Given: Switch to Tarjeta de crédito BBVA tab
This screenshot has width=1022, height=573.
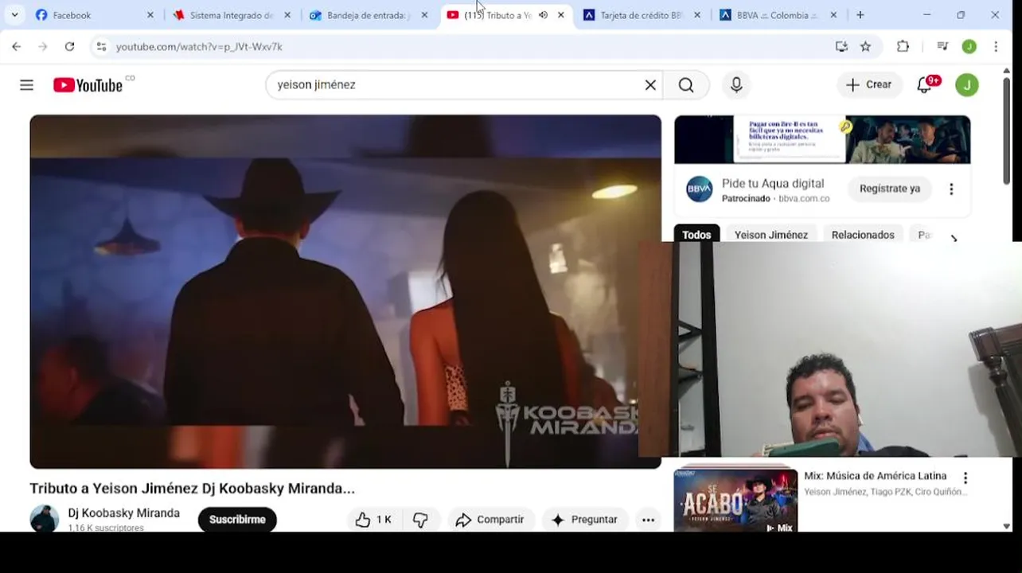Looking at the screenshot, I should point(642,15).
